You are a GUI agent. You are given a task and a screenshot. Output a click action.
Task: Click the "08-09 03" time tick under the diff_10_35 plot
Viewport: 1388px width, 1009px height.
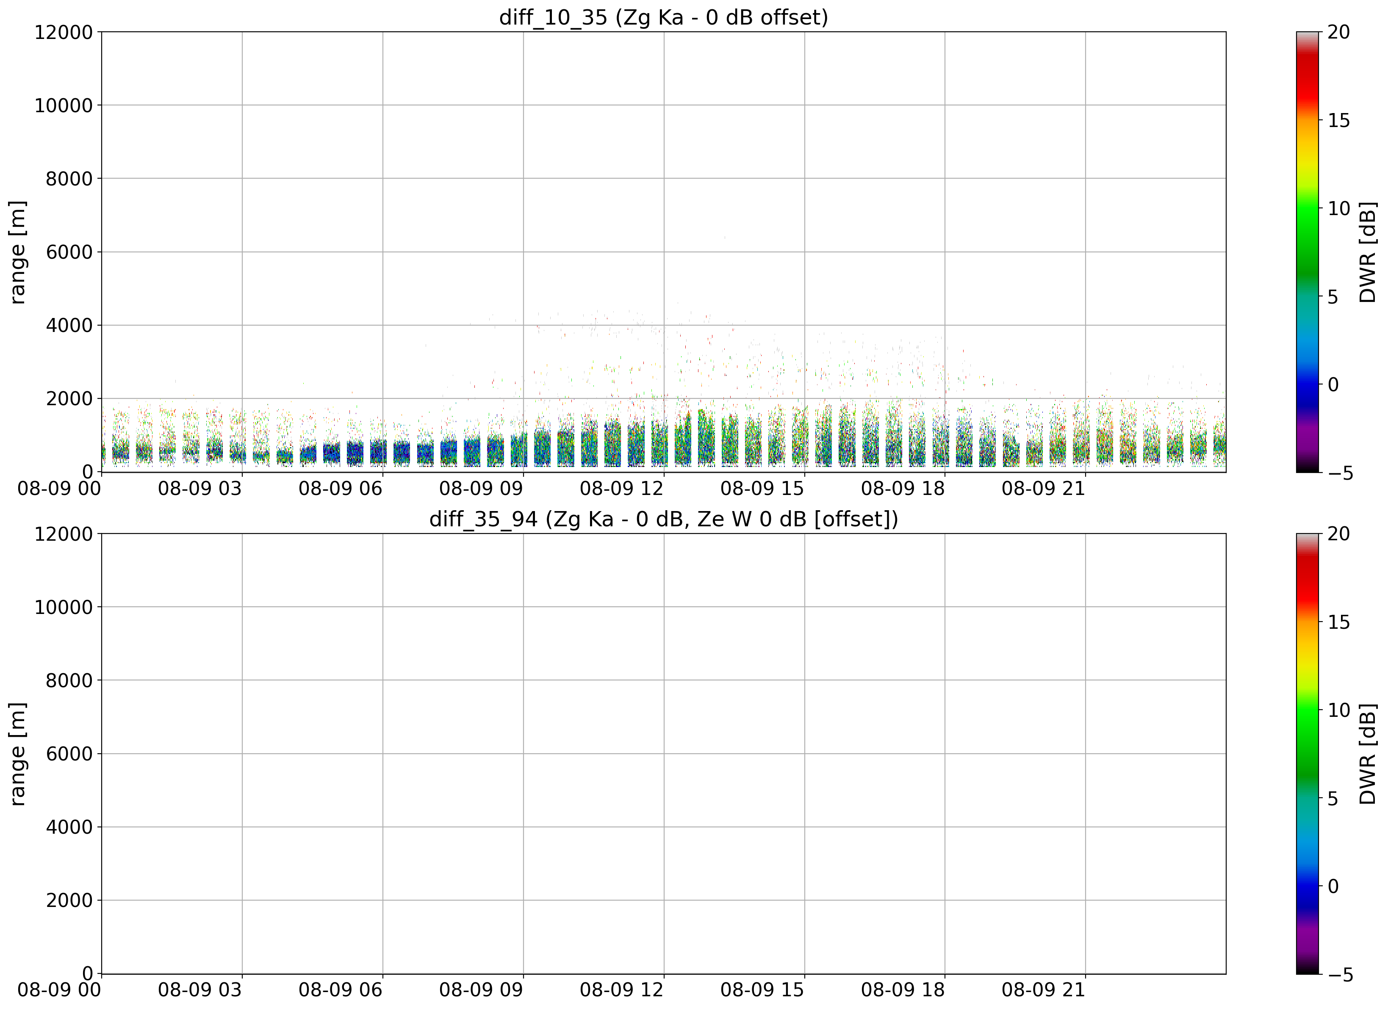(199, 488)
